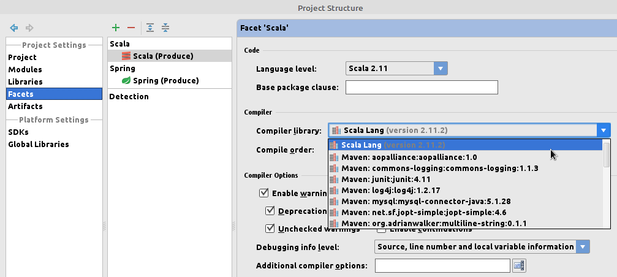Open additional compiler options editor icon

tap(520, 265)
